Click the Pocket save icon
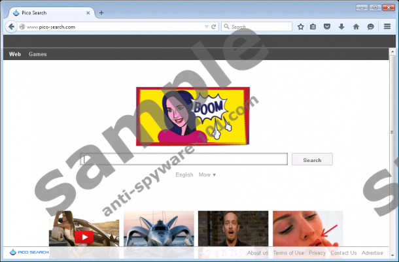This screenshot has height=262, width=399. pyautogui.click(x=327, y=27)
